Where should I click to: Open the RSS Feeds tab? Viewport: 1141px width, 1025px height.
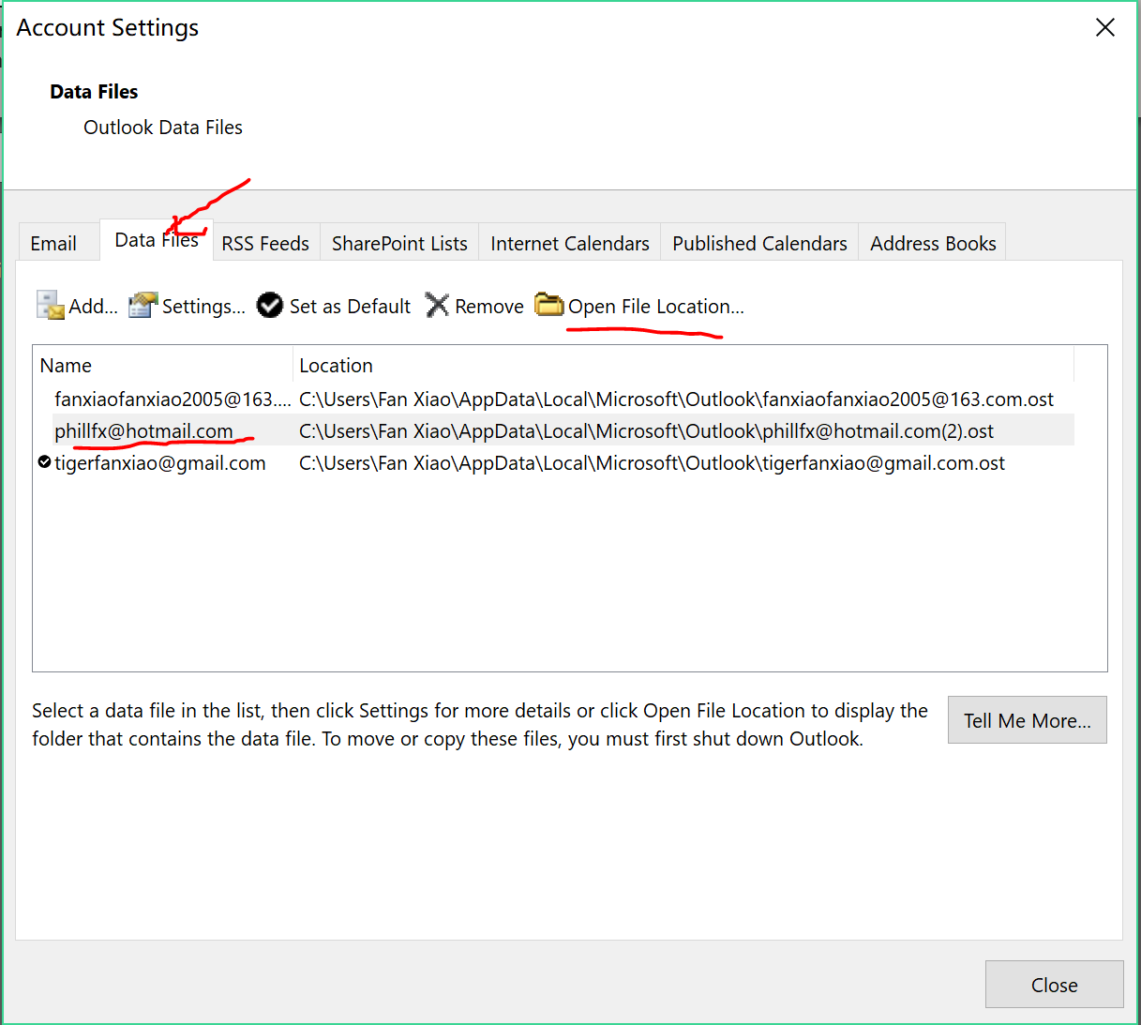[x=265, y=243]
